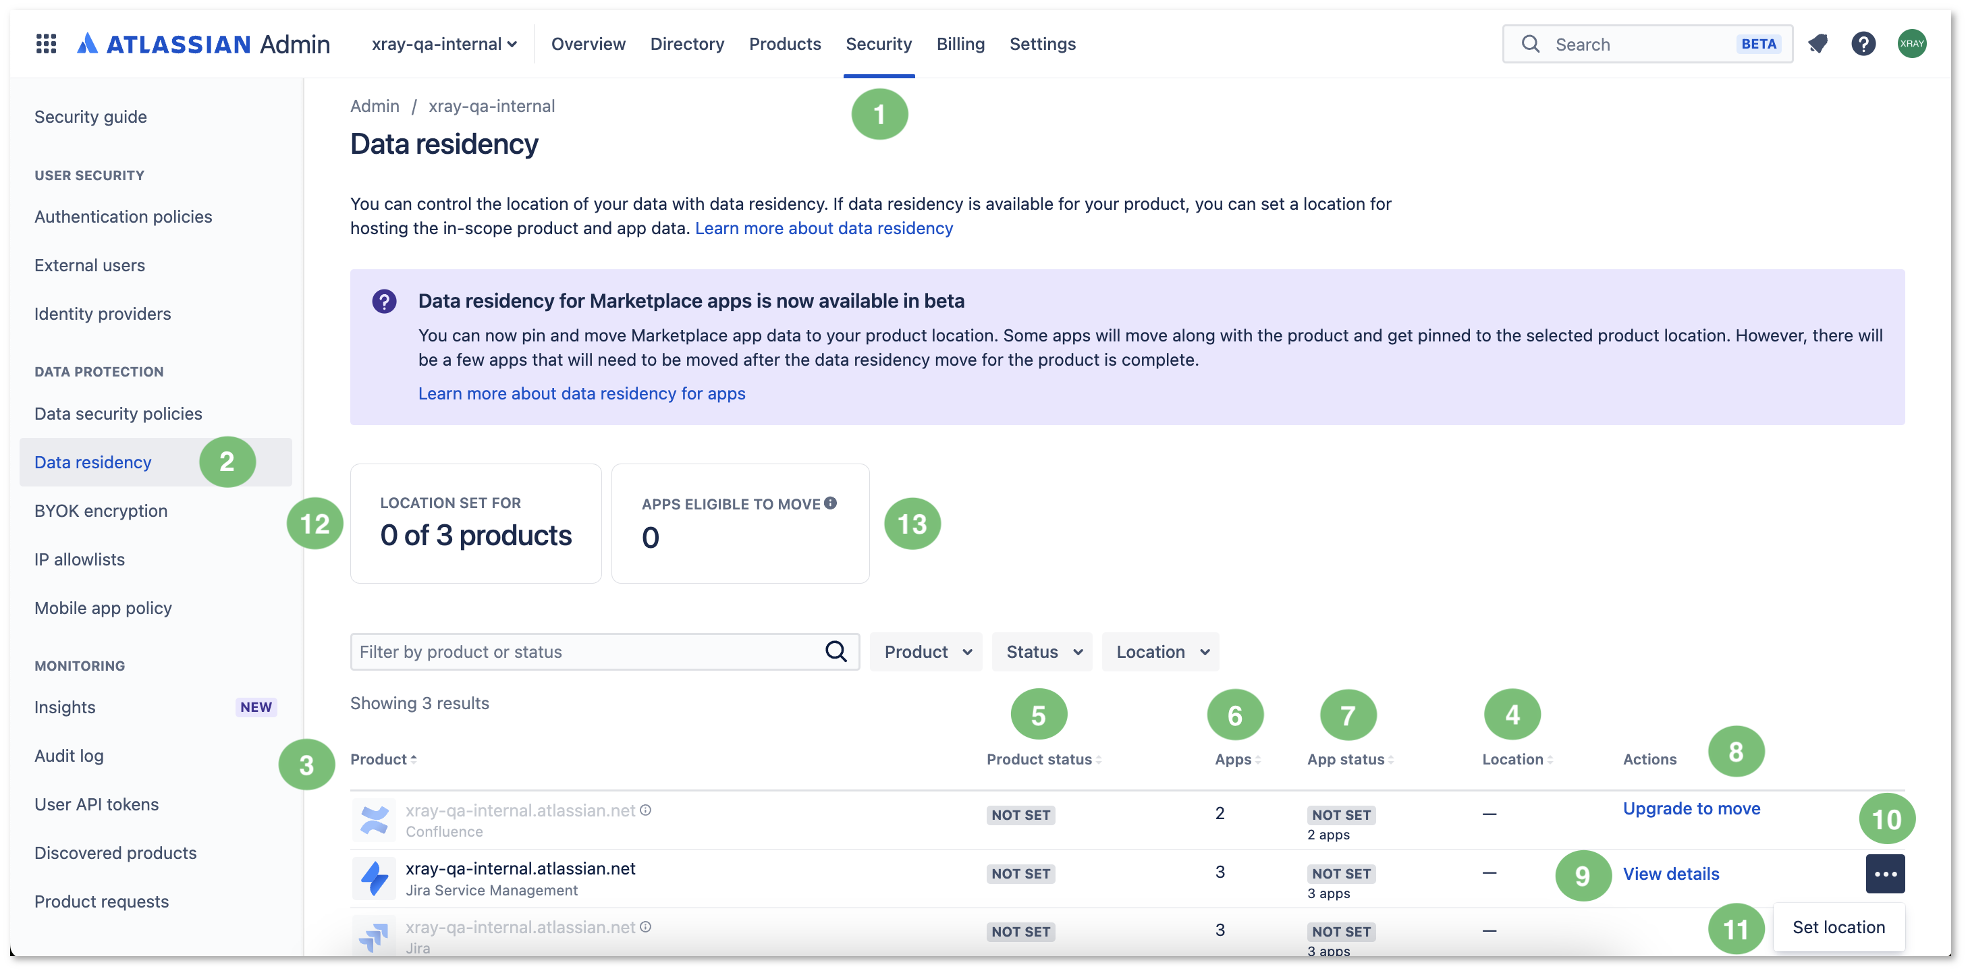The height and width of the screenshot is (973, 1968).
Task: Click the xray-qa-internal breadcrumb link
Action: coord(491,106)
